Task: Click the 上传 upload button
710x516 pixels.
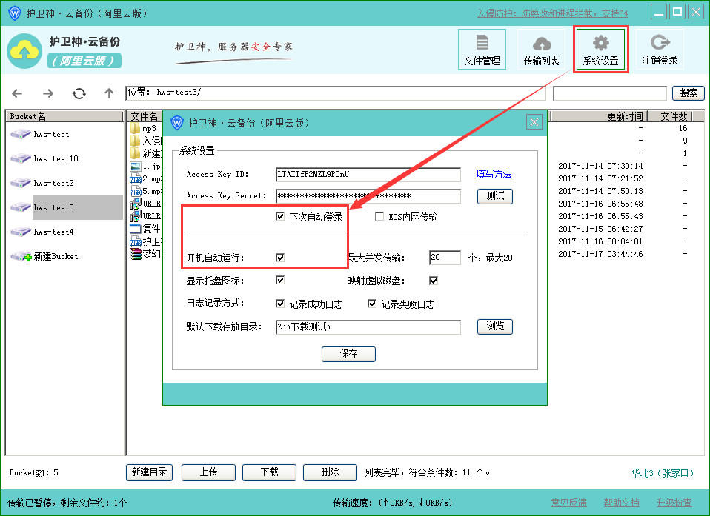Action: (208, 472)
